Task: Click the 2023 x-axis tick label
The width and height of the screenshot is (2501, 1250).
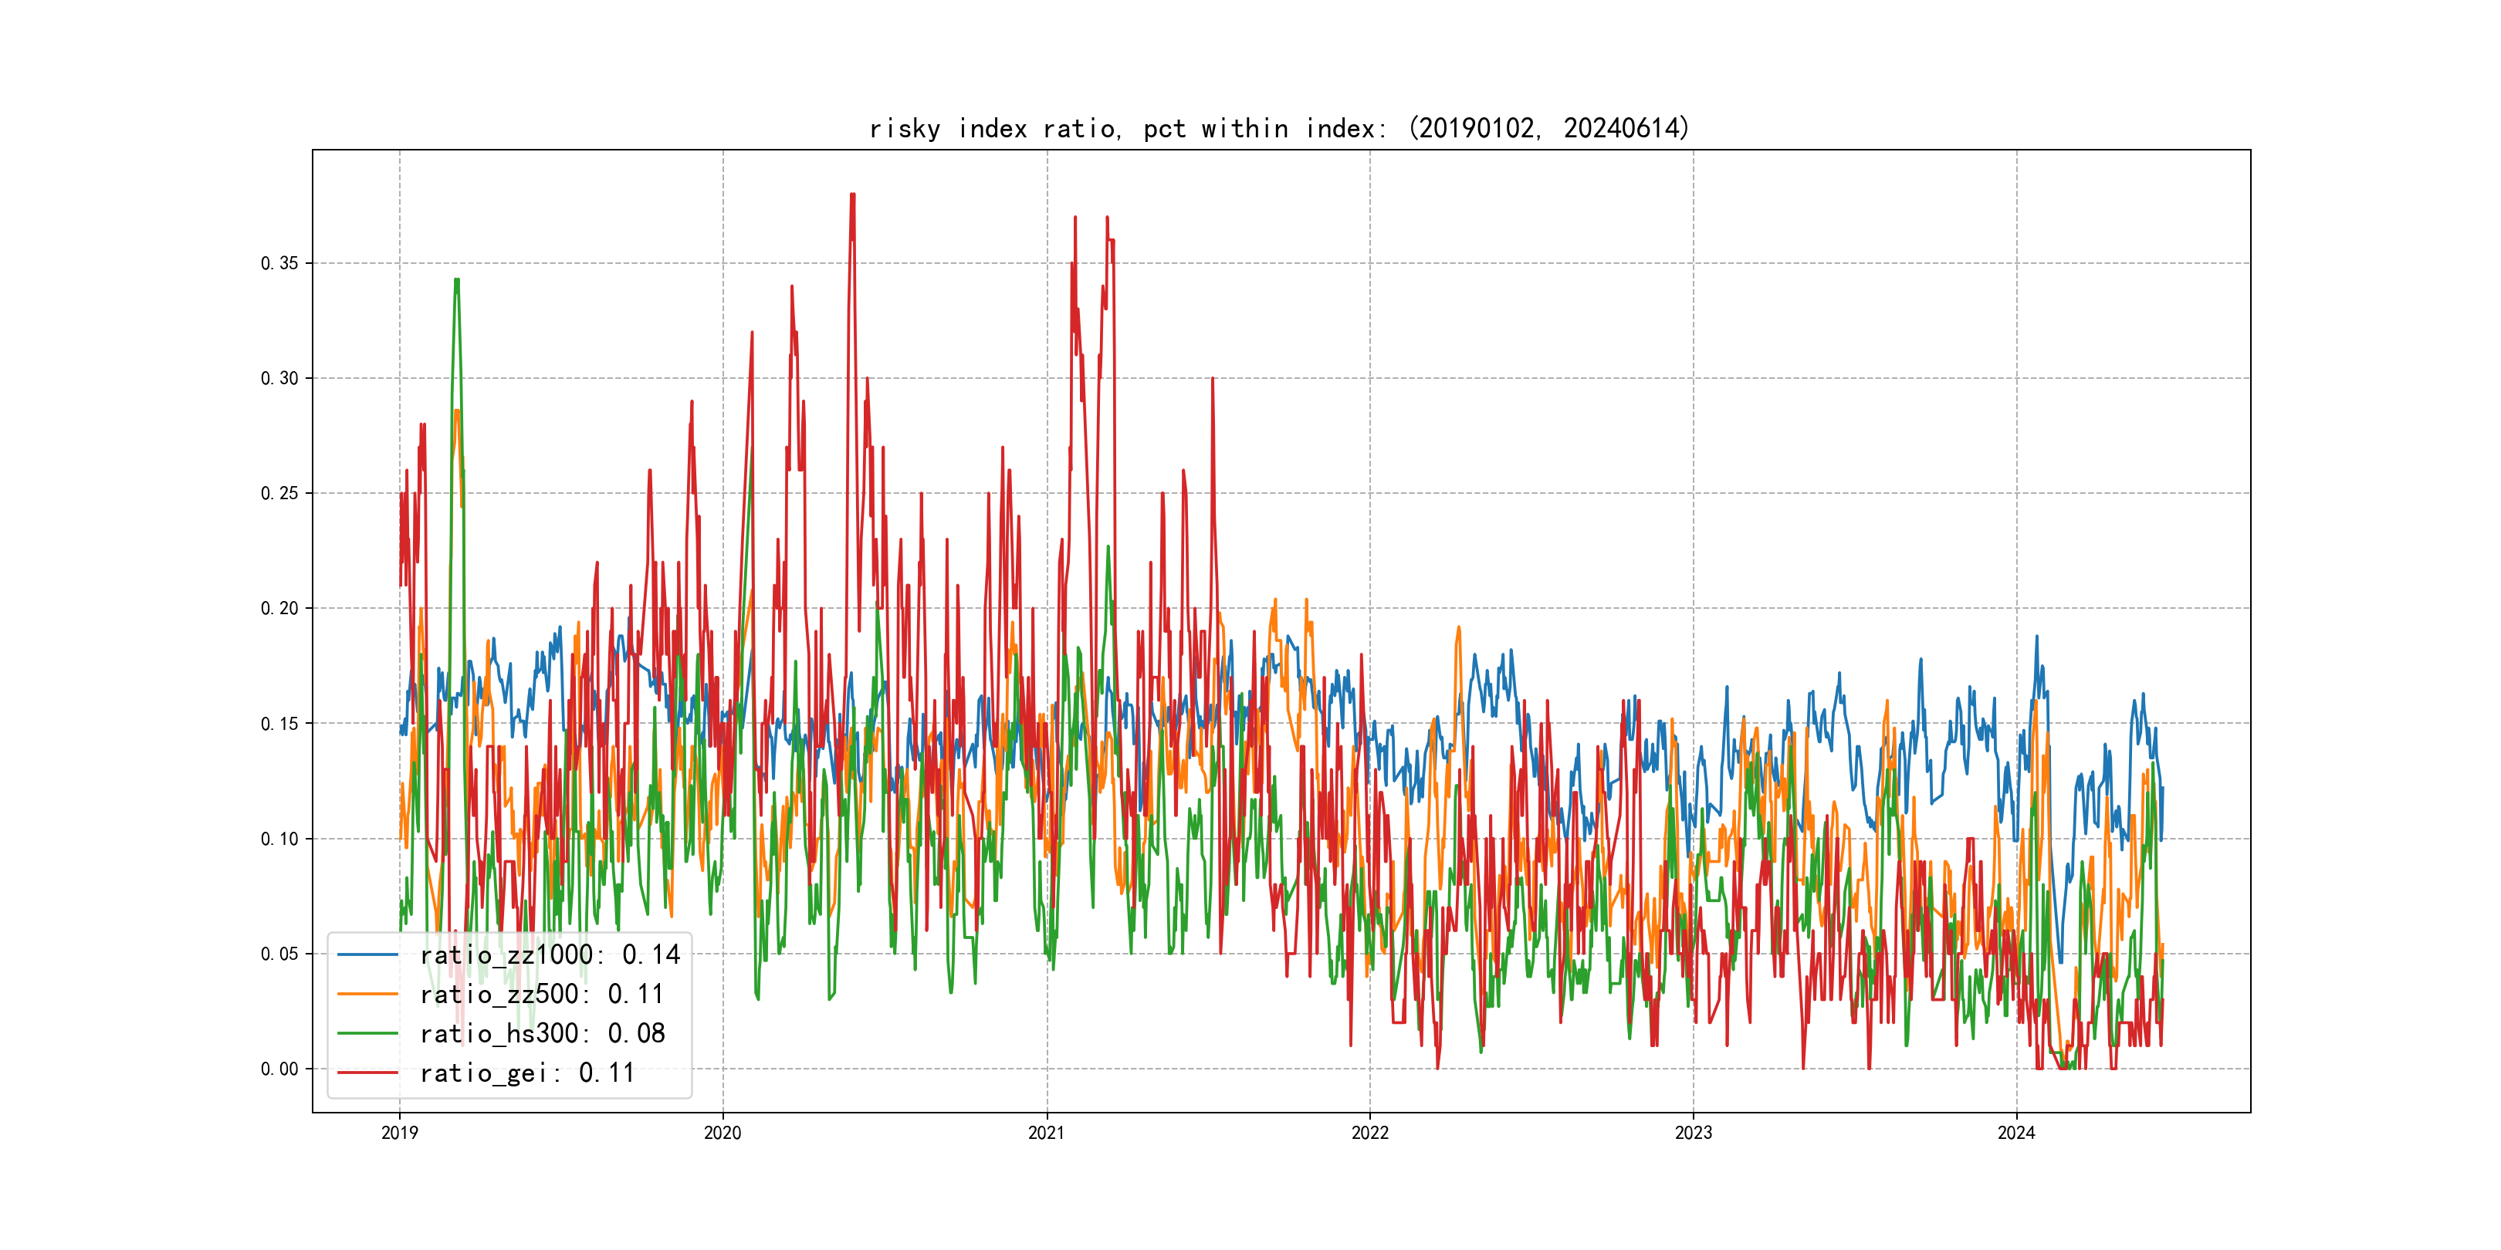Action: point(1694,1133)
